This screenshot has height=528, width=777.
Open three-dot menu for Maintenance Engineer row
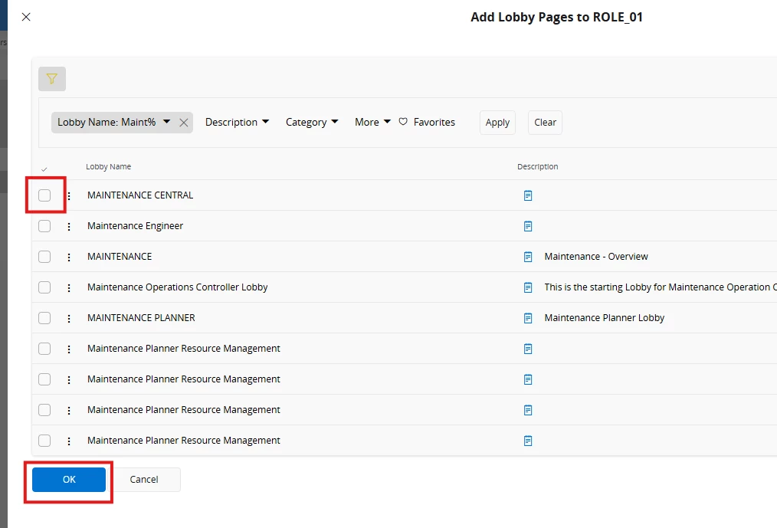(x=69, y=226)
